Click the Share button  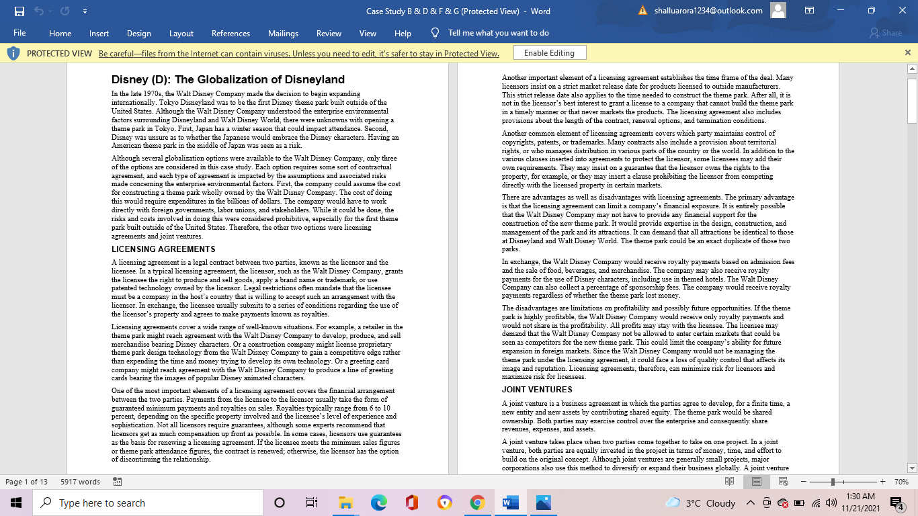(x=886, y=33)
